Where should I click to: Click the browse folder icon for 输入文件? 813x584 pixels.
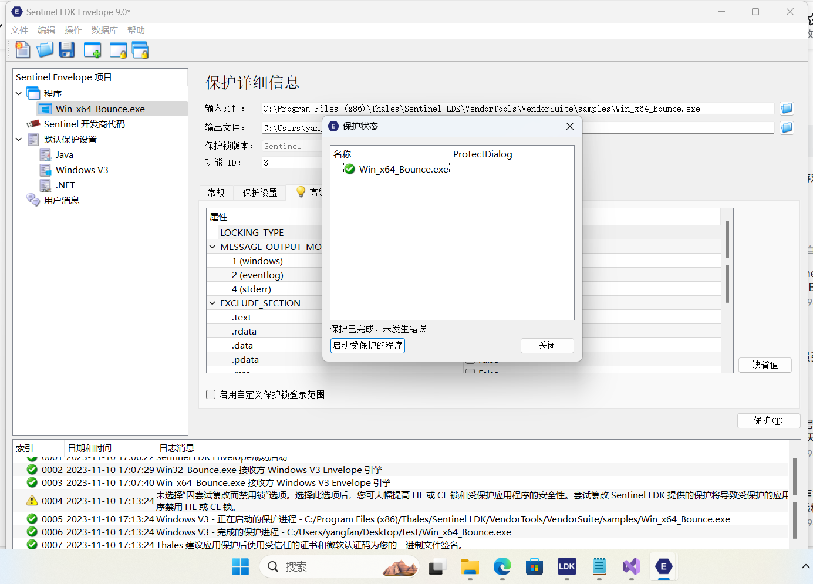787,109
